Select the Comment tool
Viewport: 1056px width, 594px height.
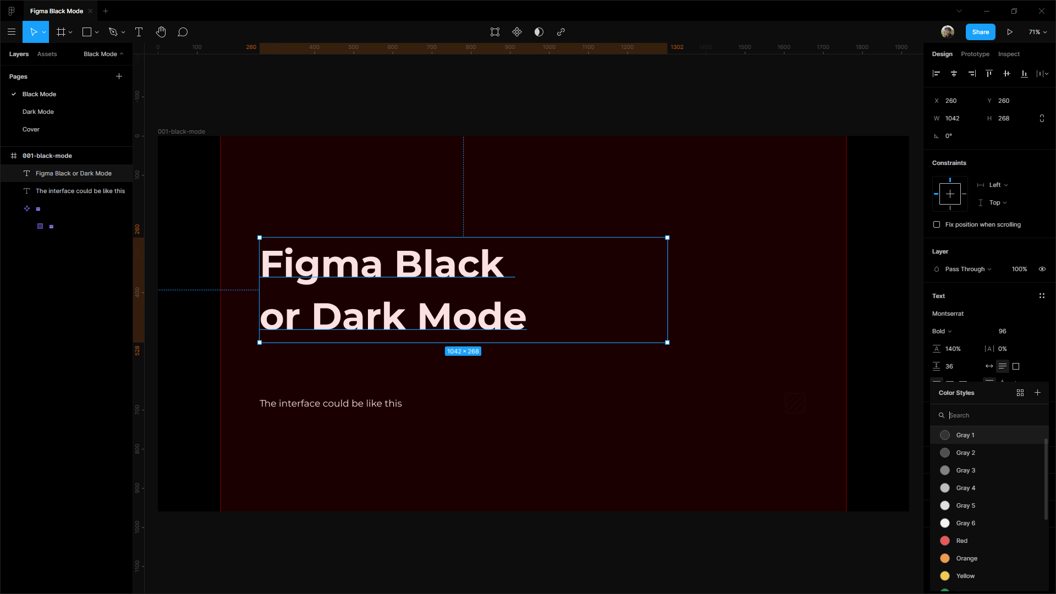(x=183, y=32)
